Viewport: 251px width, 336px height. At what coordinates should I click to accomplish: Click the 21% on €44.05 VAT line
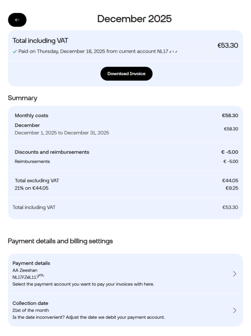coord(31,188)
